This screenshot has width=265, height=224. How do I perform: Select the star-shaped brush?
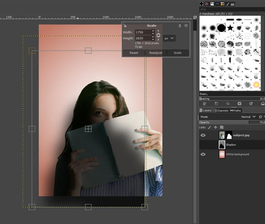point(230,28)
